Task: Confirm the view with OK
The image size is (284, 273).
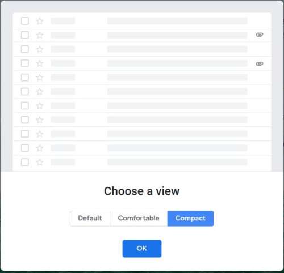Action: pyautogui.click(x=142, y=249)
